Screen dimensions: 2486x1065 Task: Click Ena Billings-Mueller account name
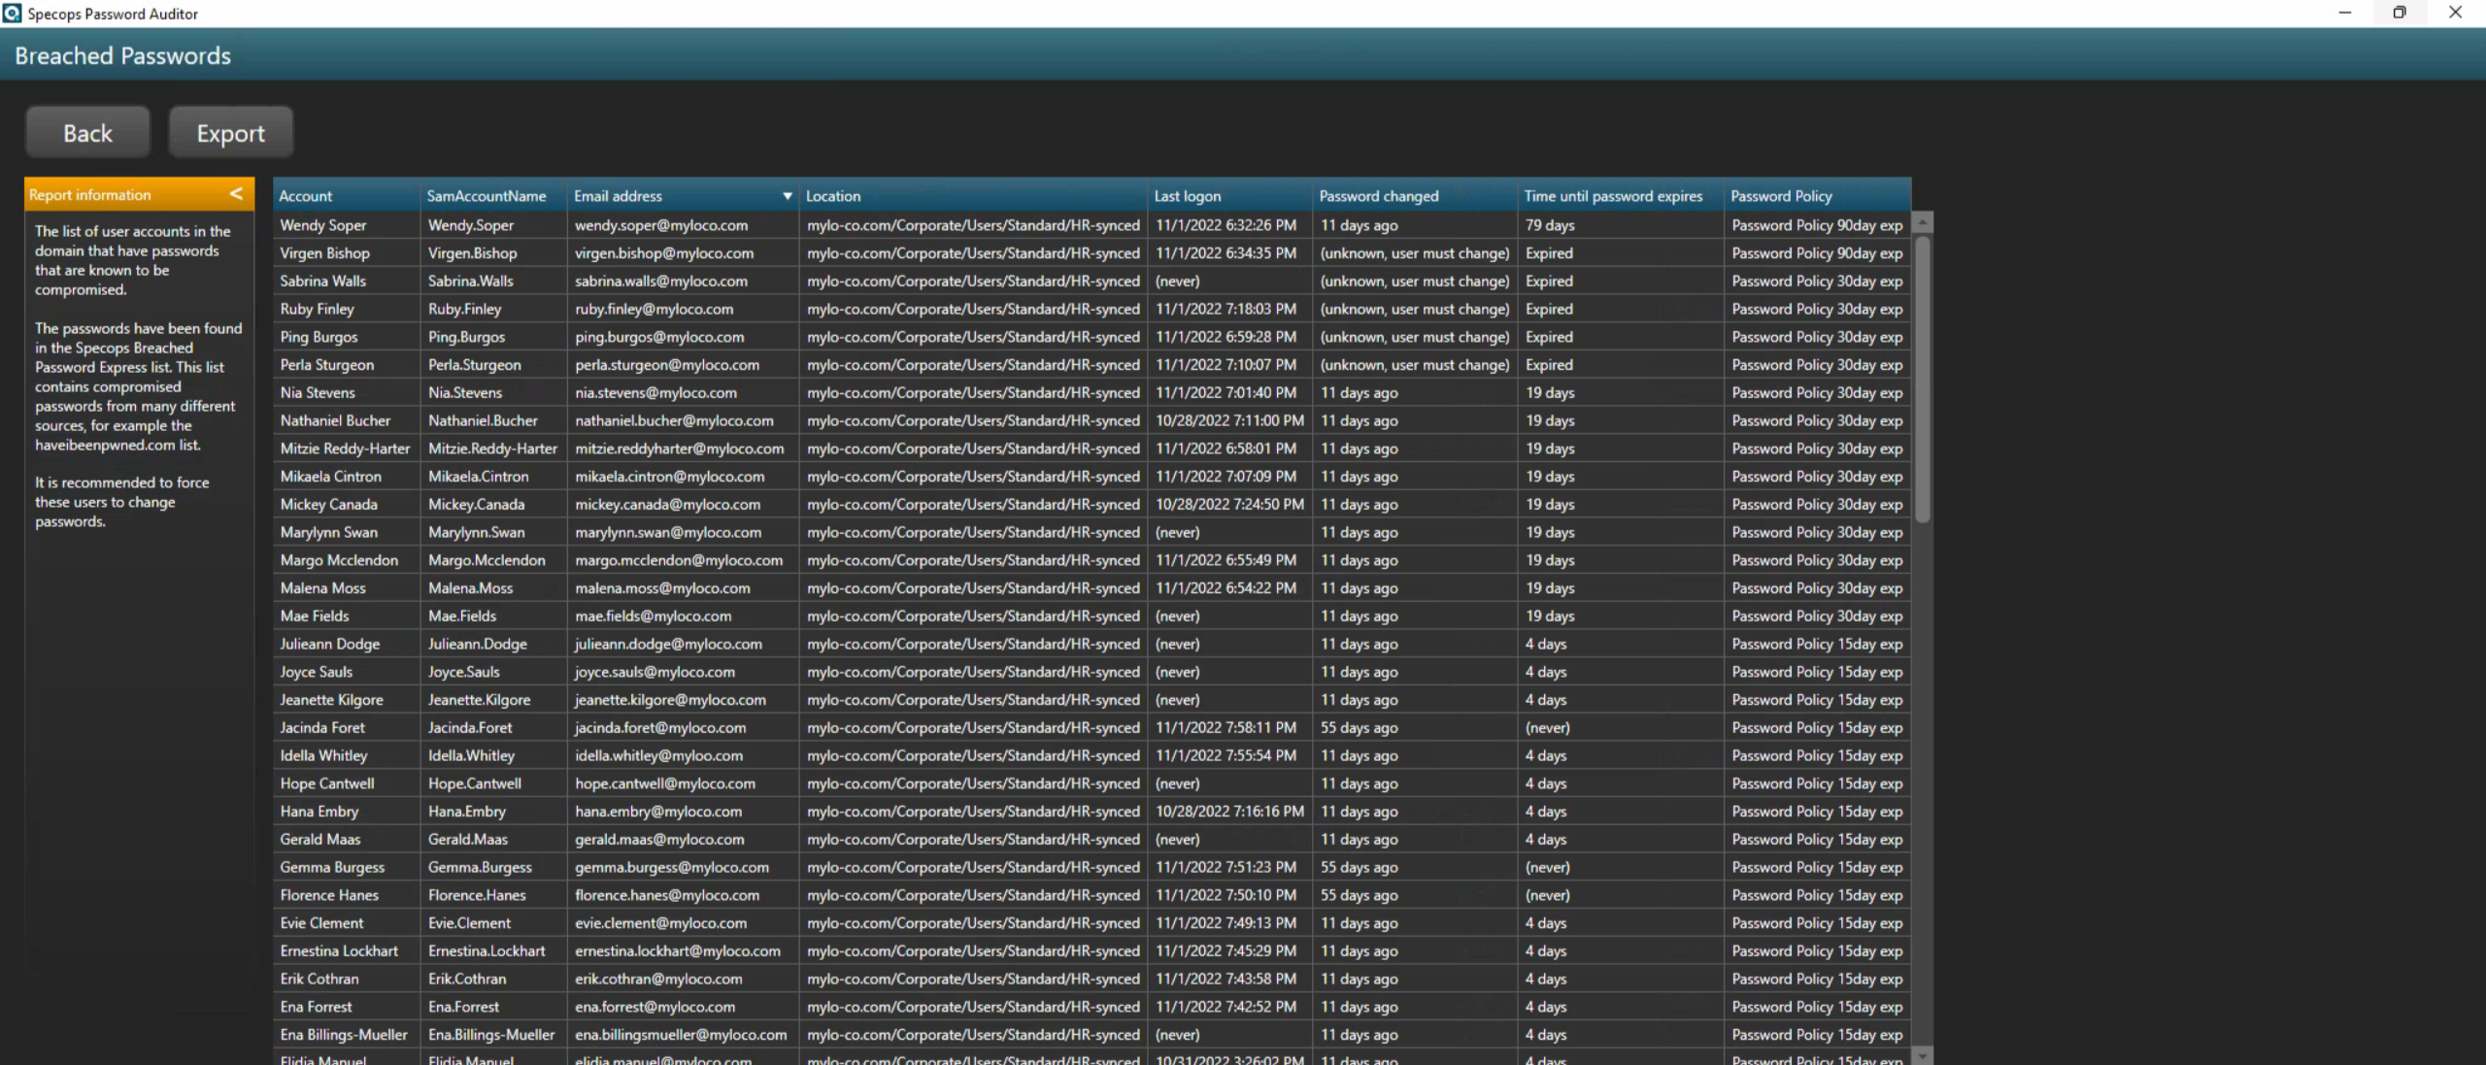tap(344, 1035)
